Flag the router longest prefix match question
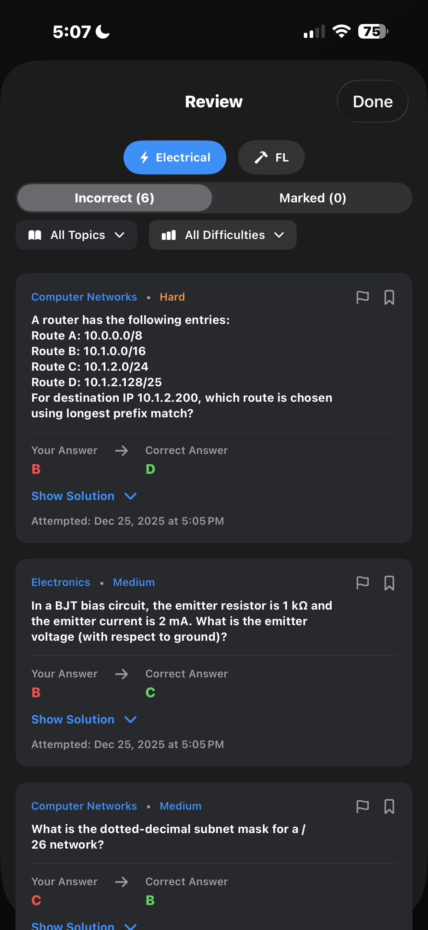428x930 pixels. (362, 297)
